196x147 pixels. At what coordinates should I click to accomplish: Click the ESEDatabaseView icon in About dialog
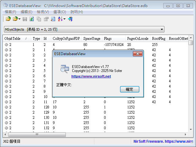[65, 69]
